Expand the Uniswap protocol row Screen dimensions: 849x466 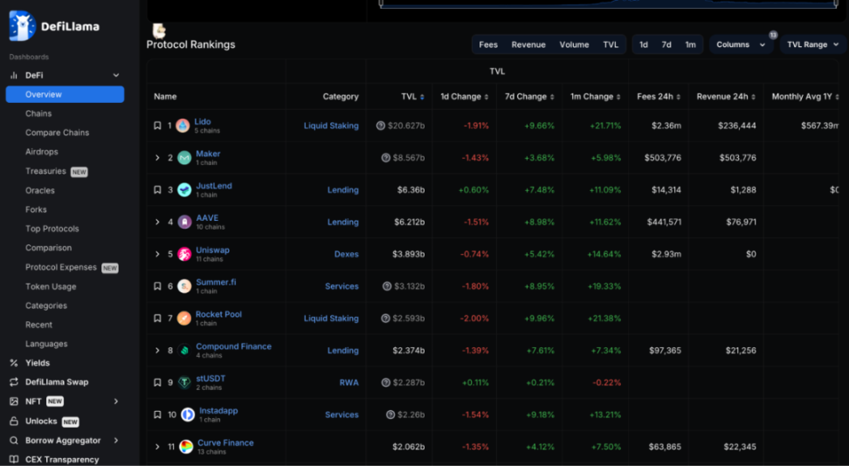[x=157, y=254]
